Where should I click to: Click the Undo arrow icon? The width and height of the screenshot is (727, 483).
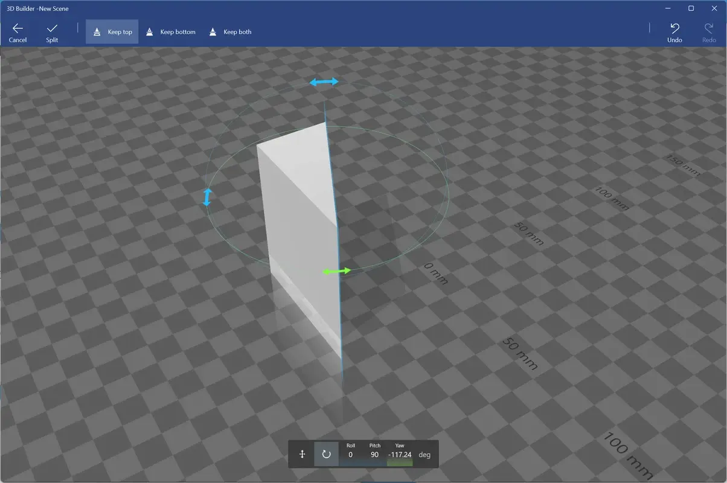pyautogui.click(x=674, y=28)
